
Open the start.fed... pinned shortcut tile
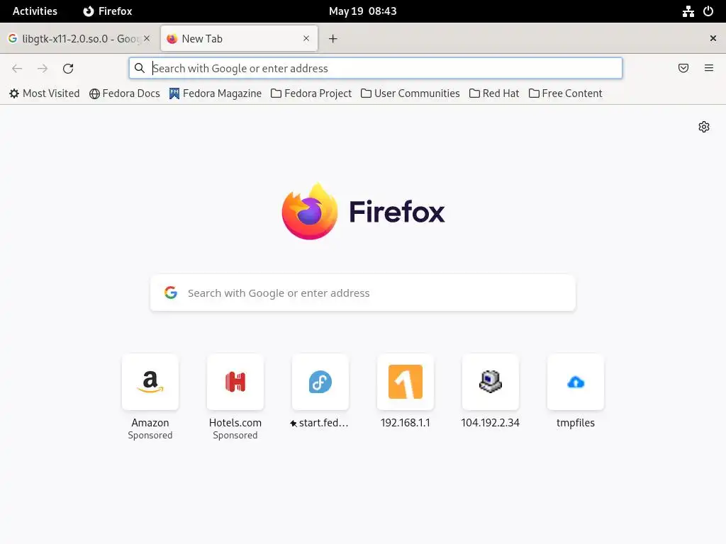tap(320, 382)
